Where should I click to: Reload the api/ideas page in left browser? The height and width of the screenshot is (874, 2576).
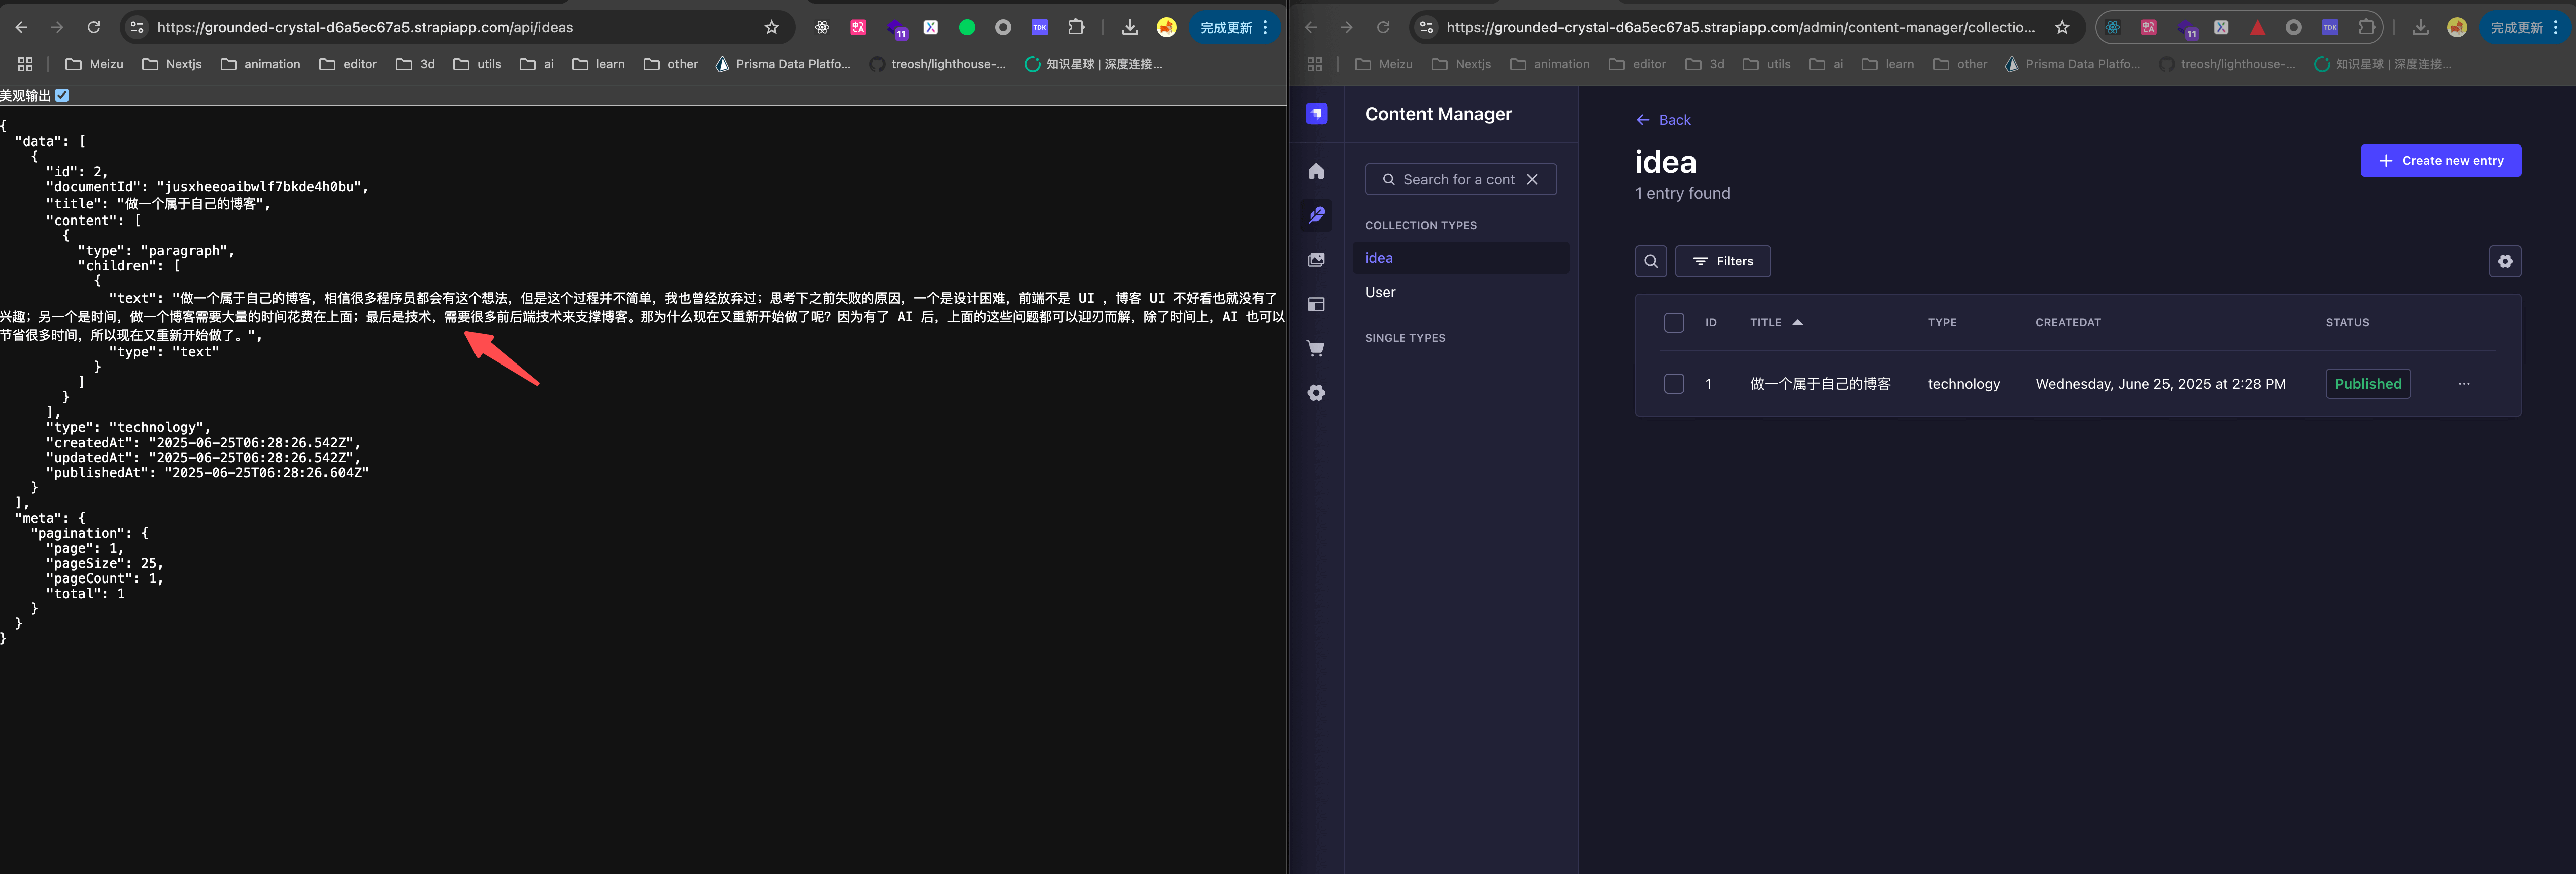point(93,27)
